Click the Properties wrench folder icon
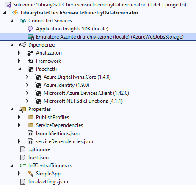Viewport: 196px width, 185px height. point(23,109)
